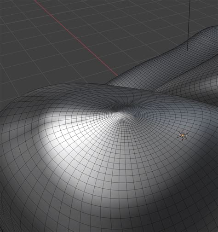Viewport: 218px width, 232px height.
Task: Select the point light object in the viewport
Action: (x=183, y=135)
